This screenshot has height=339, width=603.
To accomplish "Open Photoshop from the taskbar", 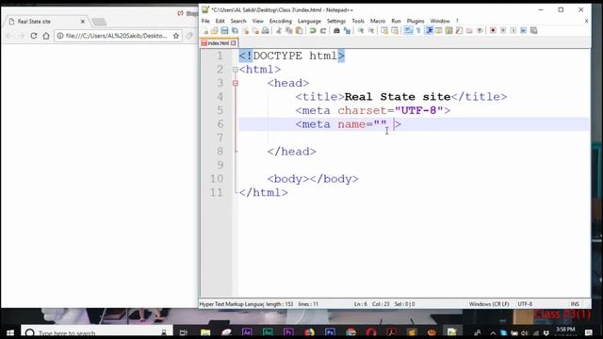I will click(x=330, y=332).
